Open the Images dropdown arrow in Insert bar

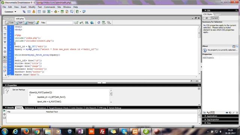[x=52, y=12]
